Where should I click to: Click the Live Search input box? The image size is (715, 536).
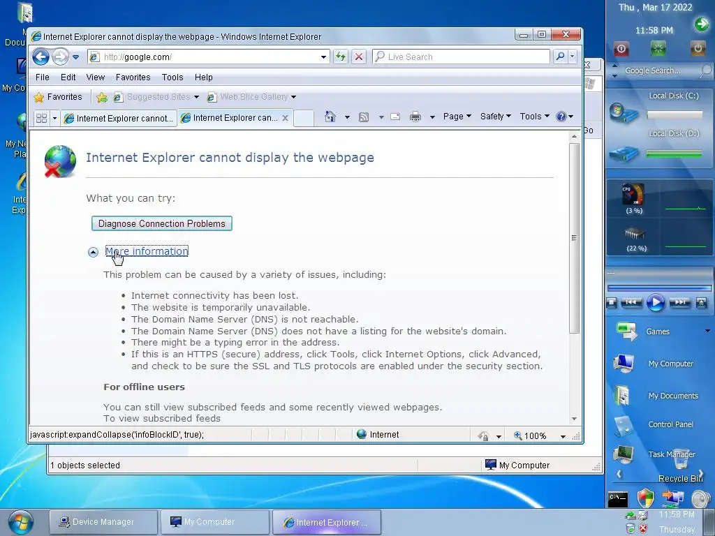tap(461, 57)
